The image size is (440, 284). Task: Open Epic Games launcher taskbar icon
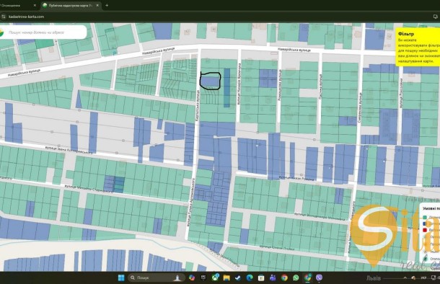(203, 278)
